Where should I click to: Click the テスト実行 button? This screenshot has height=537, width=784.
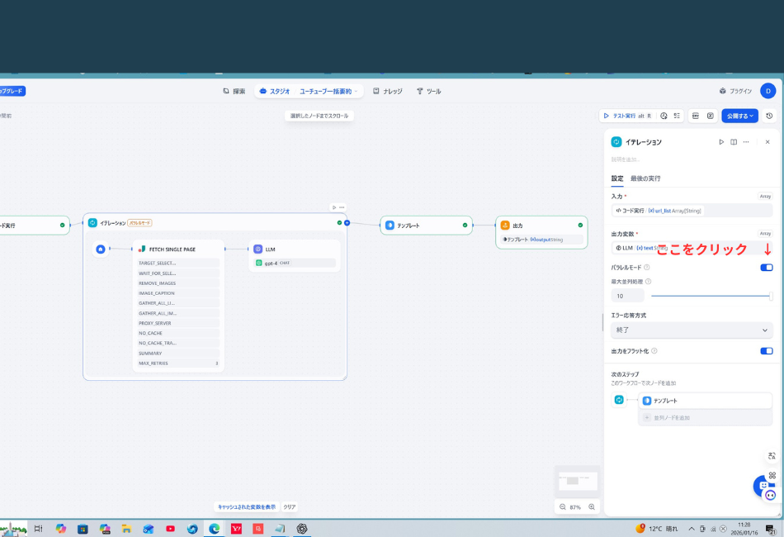[x=626, y=116]
